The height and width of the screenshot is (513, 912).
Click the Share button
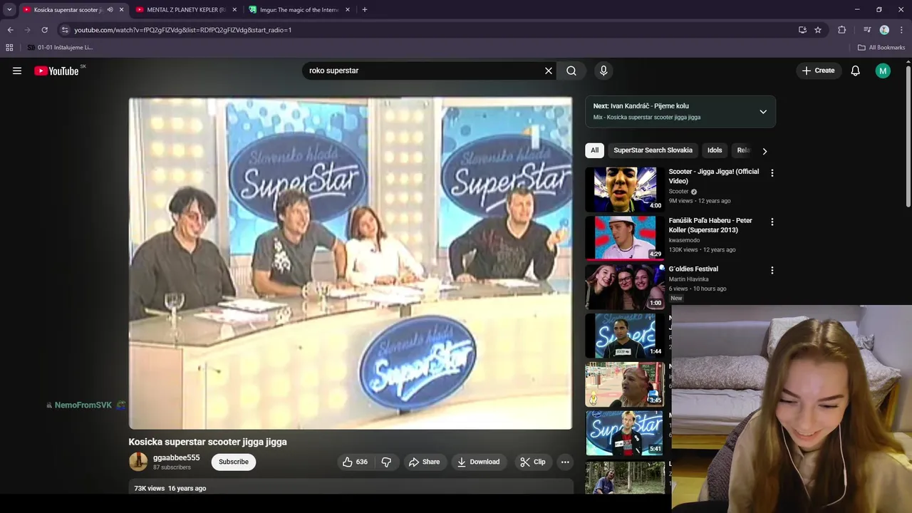(424, 462)
